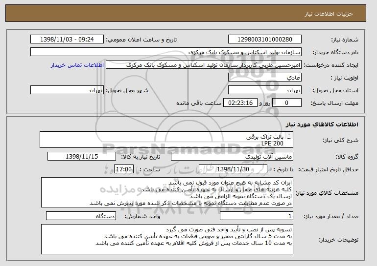377x266 pixels.
Task: Click the scroll stepper in the شرح کلی نیاز box
Action: (x=289, y=137)
